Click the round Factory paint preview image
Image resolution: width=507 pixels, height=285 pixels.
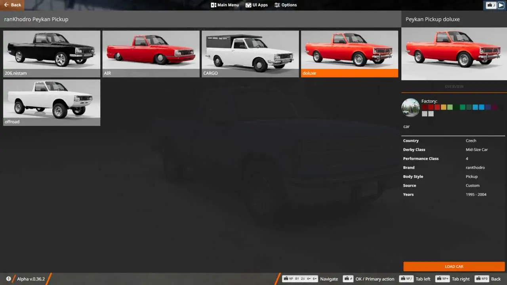click(x=411, y=107)
